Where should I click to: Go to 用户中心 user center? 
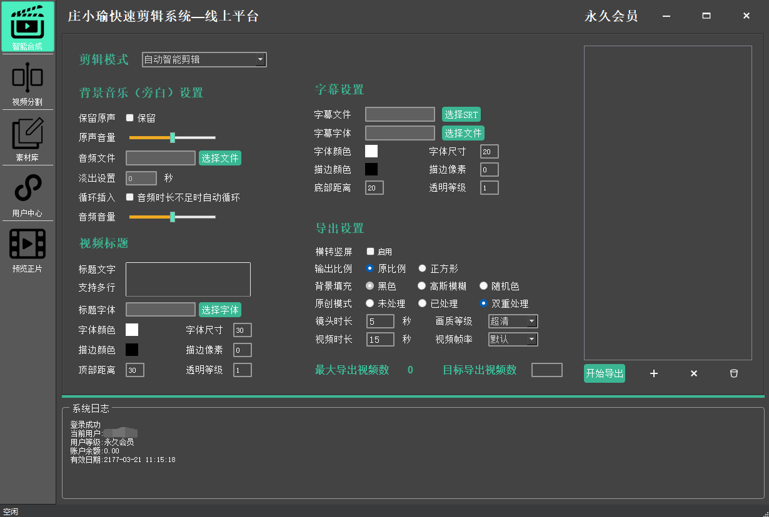(28, 194)
